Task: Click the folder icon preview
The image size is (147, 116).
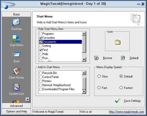Action: point(118,42)
